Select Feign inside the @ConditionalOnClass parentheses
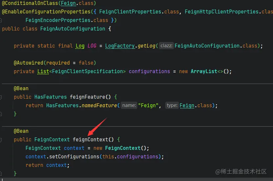 [x=68, y=3]
